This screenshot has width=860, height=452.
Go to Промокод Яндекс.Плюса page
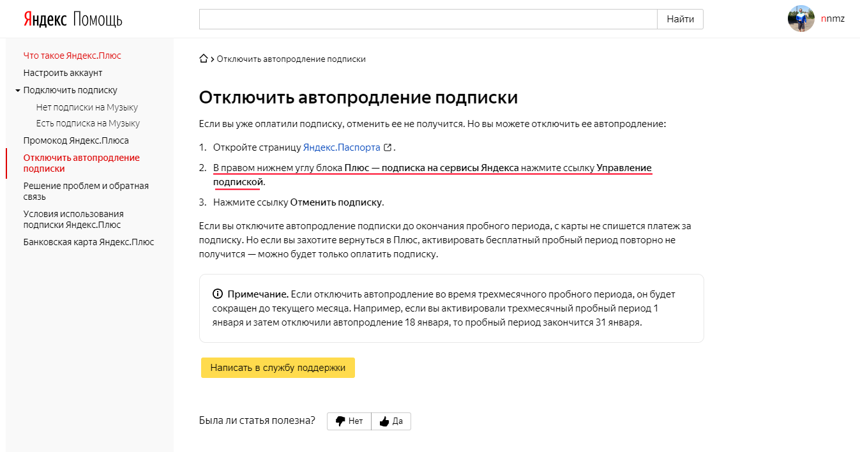pyautogui.click(x=76, y=140)
